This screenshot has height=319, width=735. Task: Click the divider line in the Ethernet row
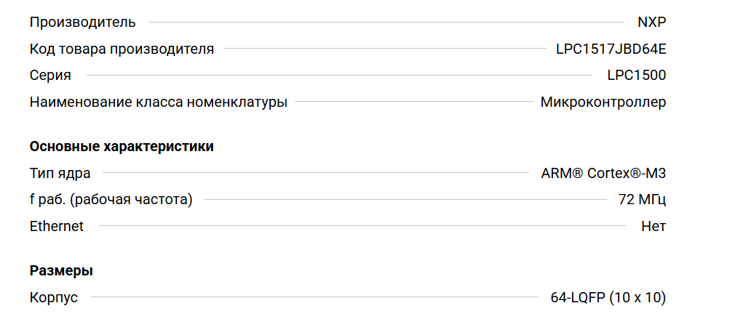362,226
